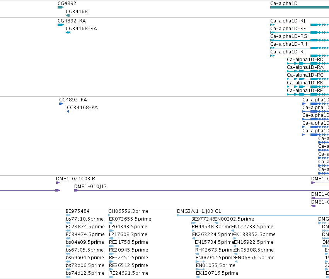329x279 pixels.
Task: Select the RH49548.3prime label
Action: pyautogui.click(x=211, y=227)
